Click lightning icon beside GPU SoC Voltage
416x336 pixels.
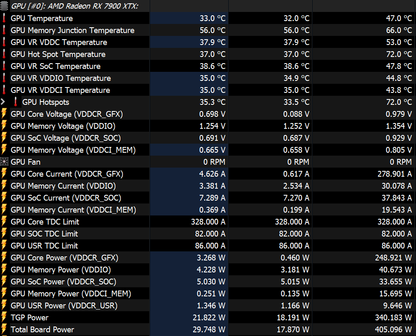click(4, 138)
